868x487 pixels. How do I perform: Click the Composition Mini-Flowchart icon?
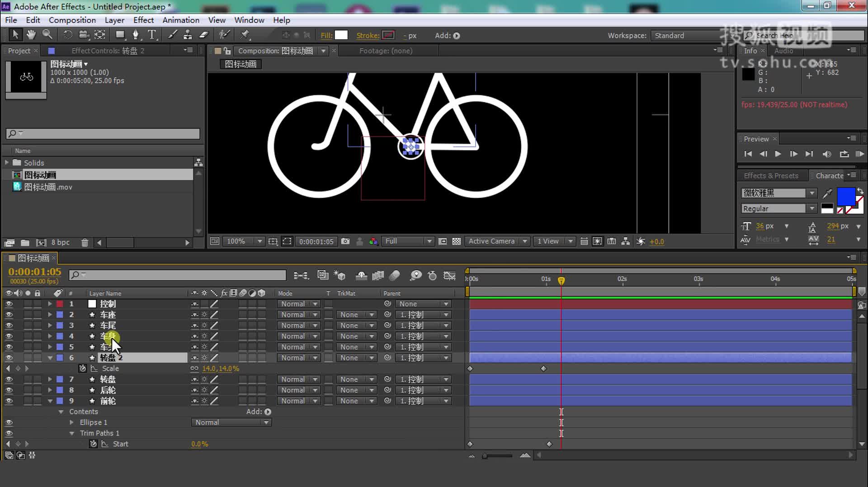point(301,275)
